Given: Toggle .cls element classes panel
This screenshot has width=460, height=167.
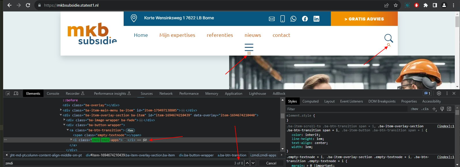Looking at the screenshot, I should click(425, 109).
